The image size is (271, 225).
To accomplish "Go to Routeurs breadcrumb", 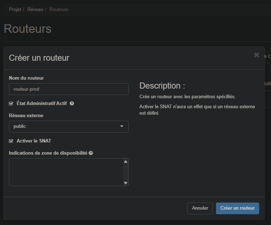I will [x=59, y=10].
